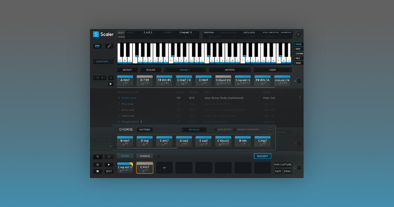Play the detected chord set

coord(111,84)
